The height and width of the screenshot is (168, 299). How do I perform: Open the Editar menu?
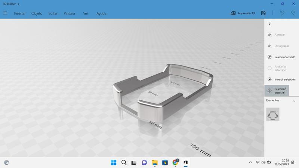click(53, 13)
